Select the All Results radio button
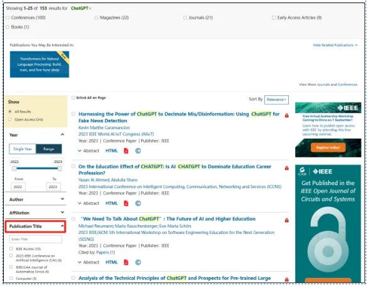This screenshot has width=368, height=286. click(10, 112)
